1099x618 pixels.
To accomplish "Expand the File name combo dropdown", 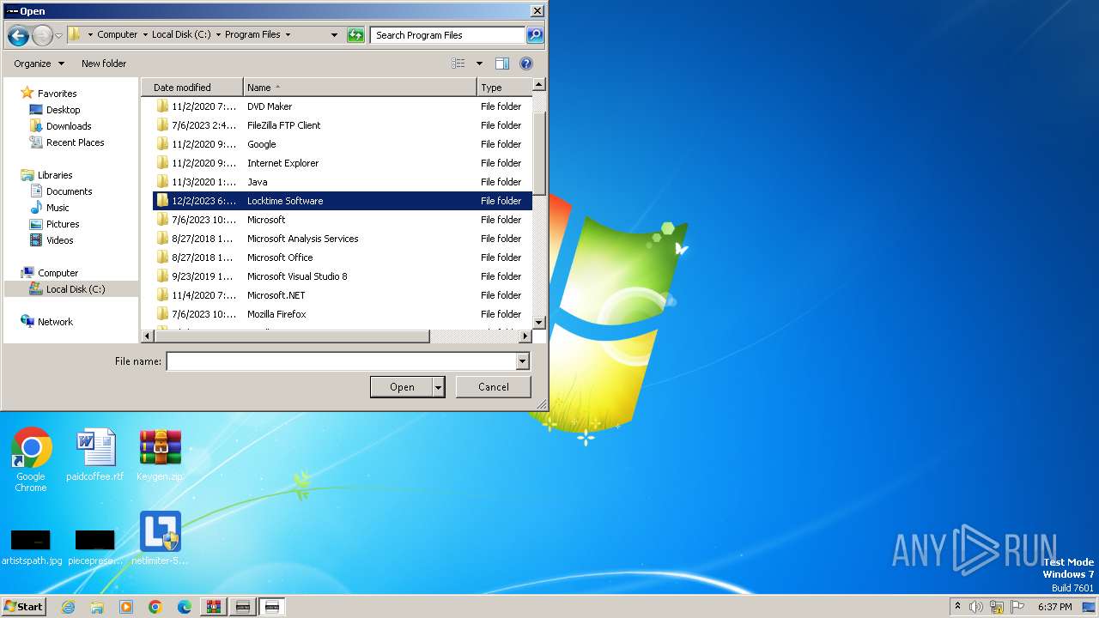I will [x=522, y=361].
